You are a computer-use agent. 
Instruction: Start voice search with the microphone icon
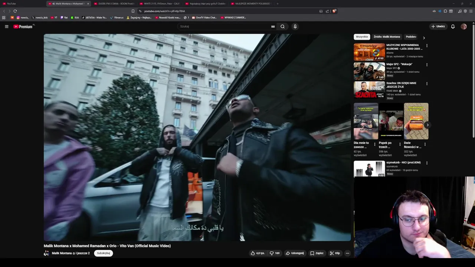click(x=295, y=26)
